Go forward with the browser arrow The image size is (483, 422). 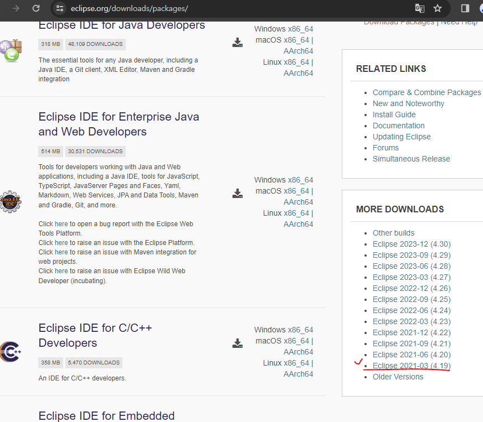tap(16, 8)
